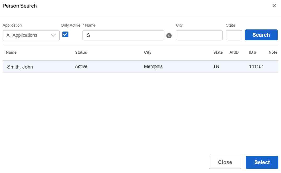Uncheck the Only Active checkbox
Screen dimensions: 281x173
(x=65, y=34)
